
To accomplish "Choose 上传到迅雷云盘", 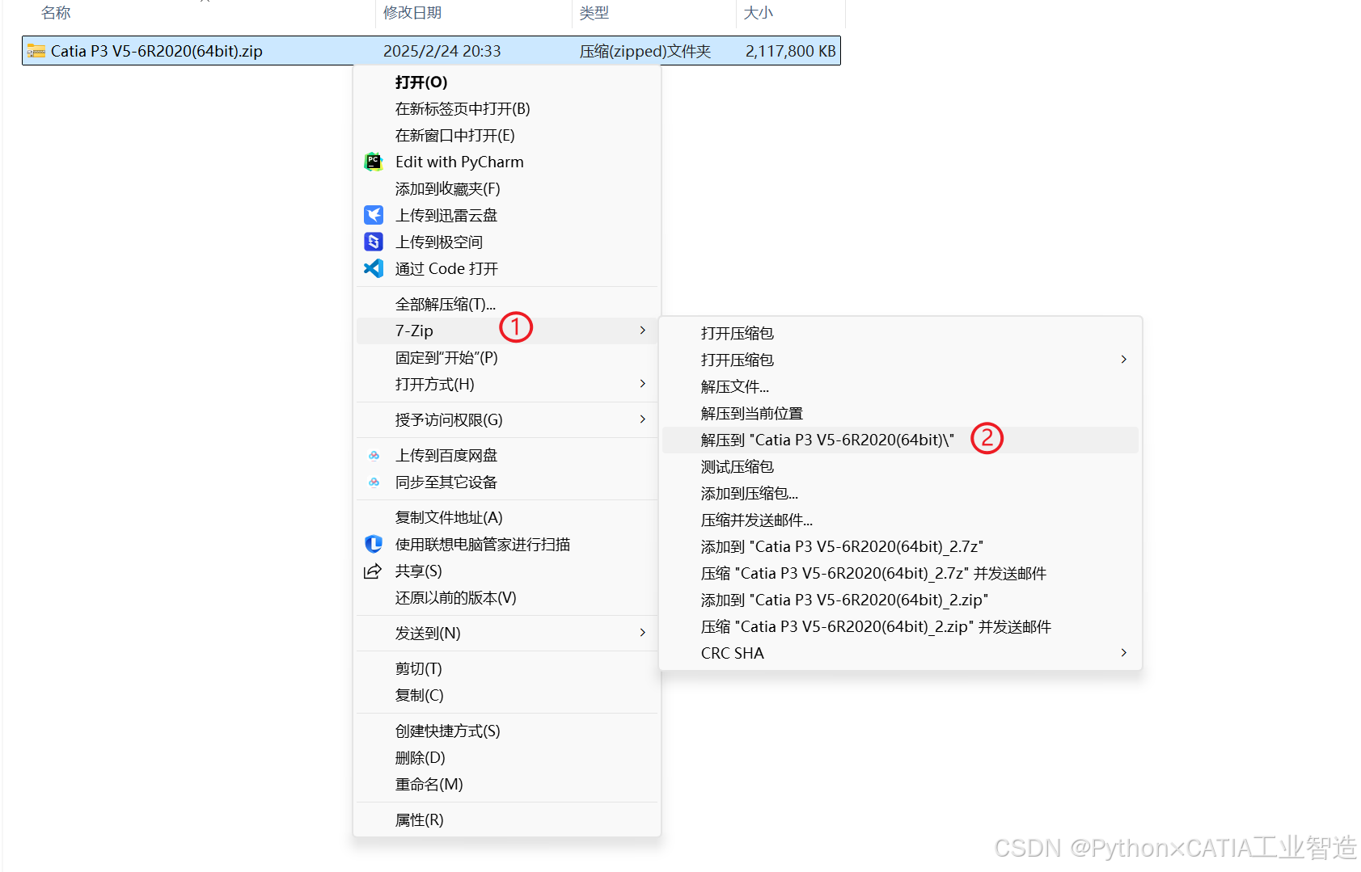I will (507, 216).
